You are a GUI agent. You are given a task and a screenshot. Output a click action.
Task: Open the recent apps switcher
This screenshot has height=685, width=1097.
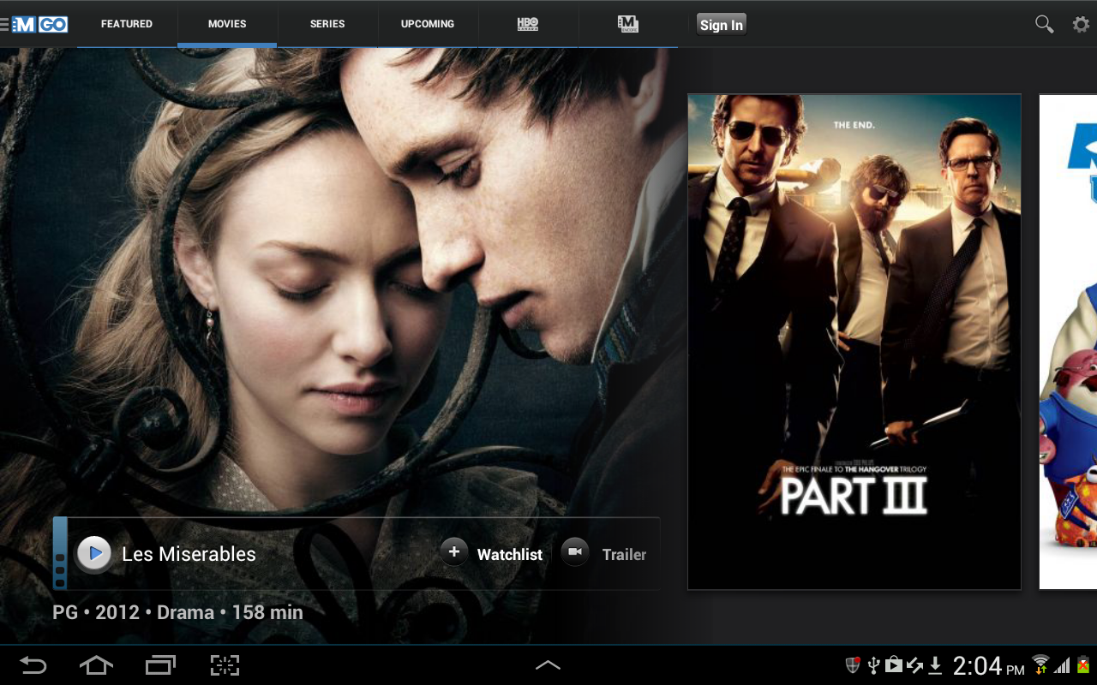click(160, 665)
